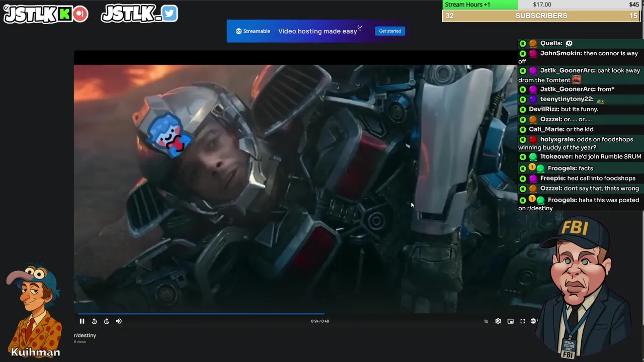Click the 32 subscriber count
The height and width of the screenshot is (362, 644).
[449, 16]
